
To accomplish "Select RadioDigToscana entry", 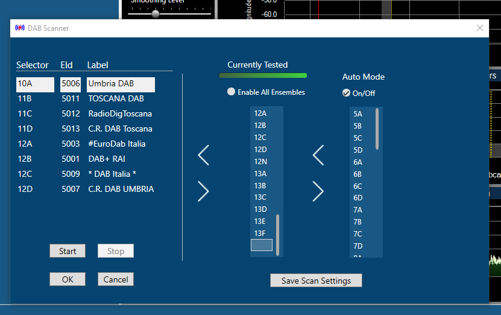I will click(x=120, y=113).
